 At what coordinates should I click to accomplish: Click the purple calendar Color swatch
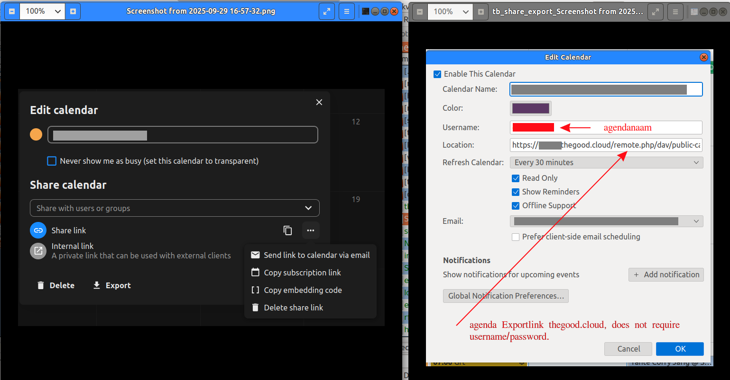[x=531, y=108]
